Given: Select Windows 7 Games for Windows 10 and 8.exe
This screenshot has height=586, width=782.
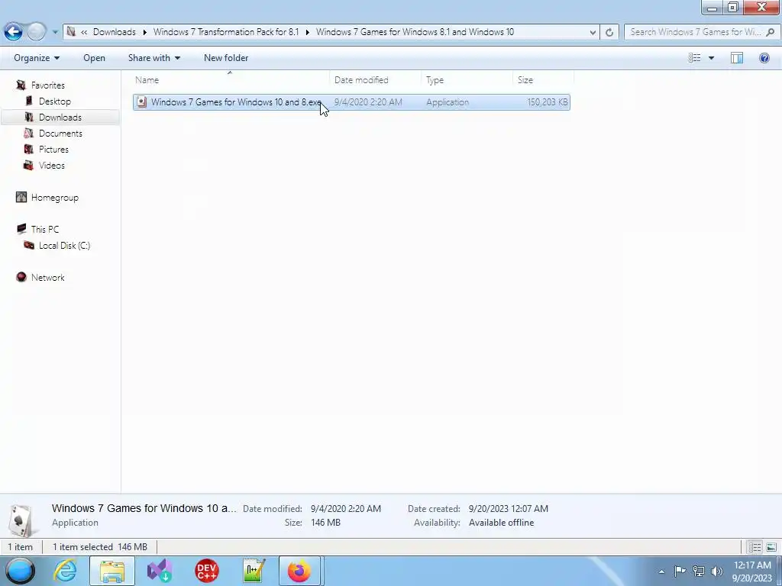Looking at the screenshot, I should tap(351, 102).
